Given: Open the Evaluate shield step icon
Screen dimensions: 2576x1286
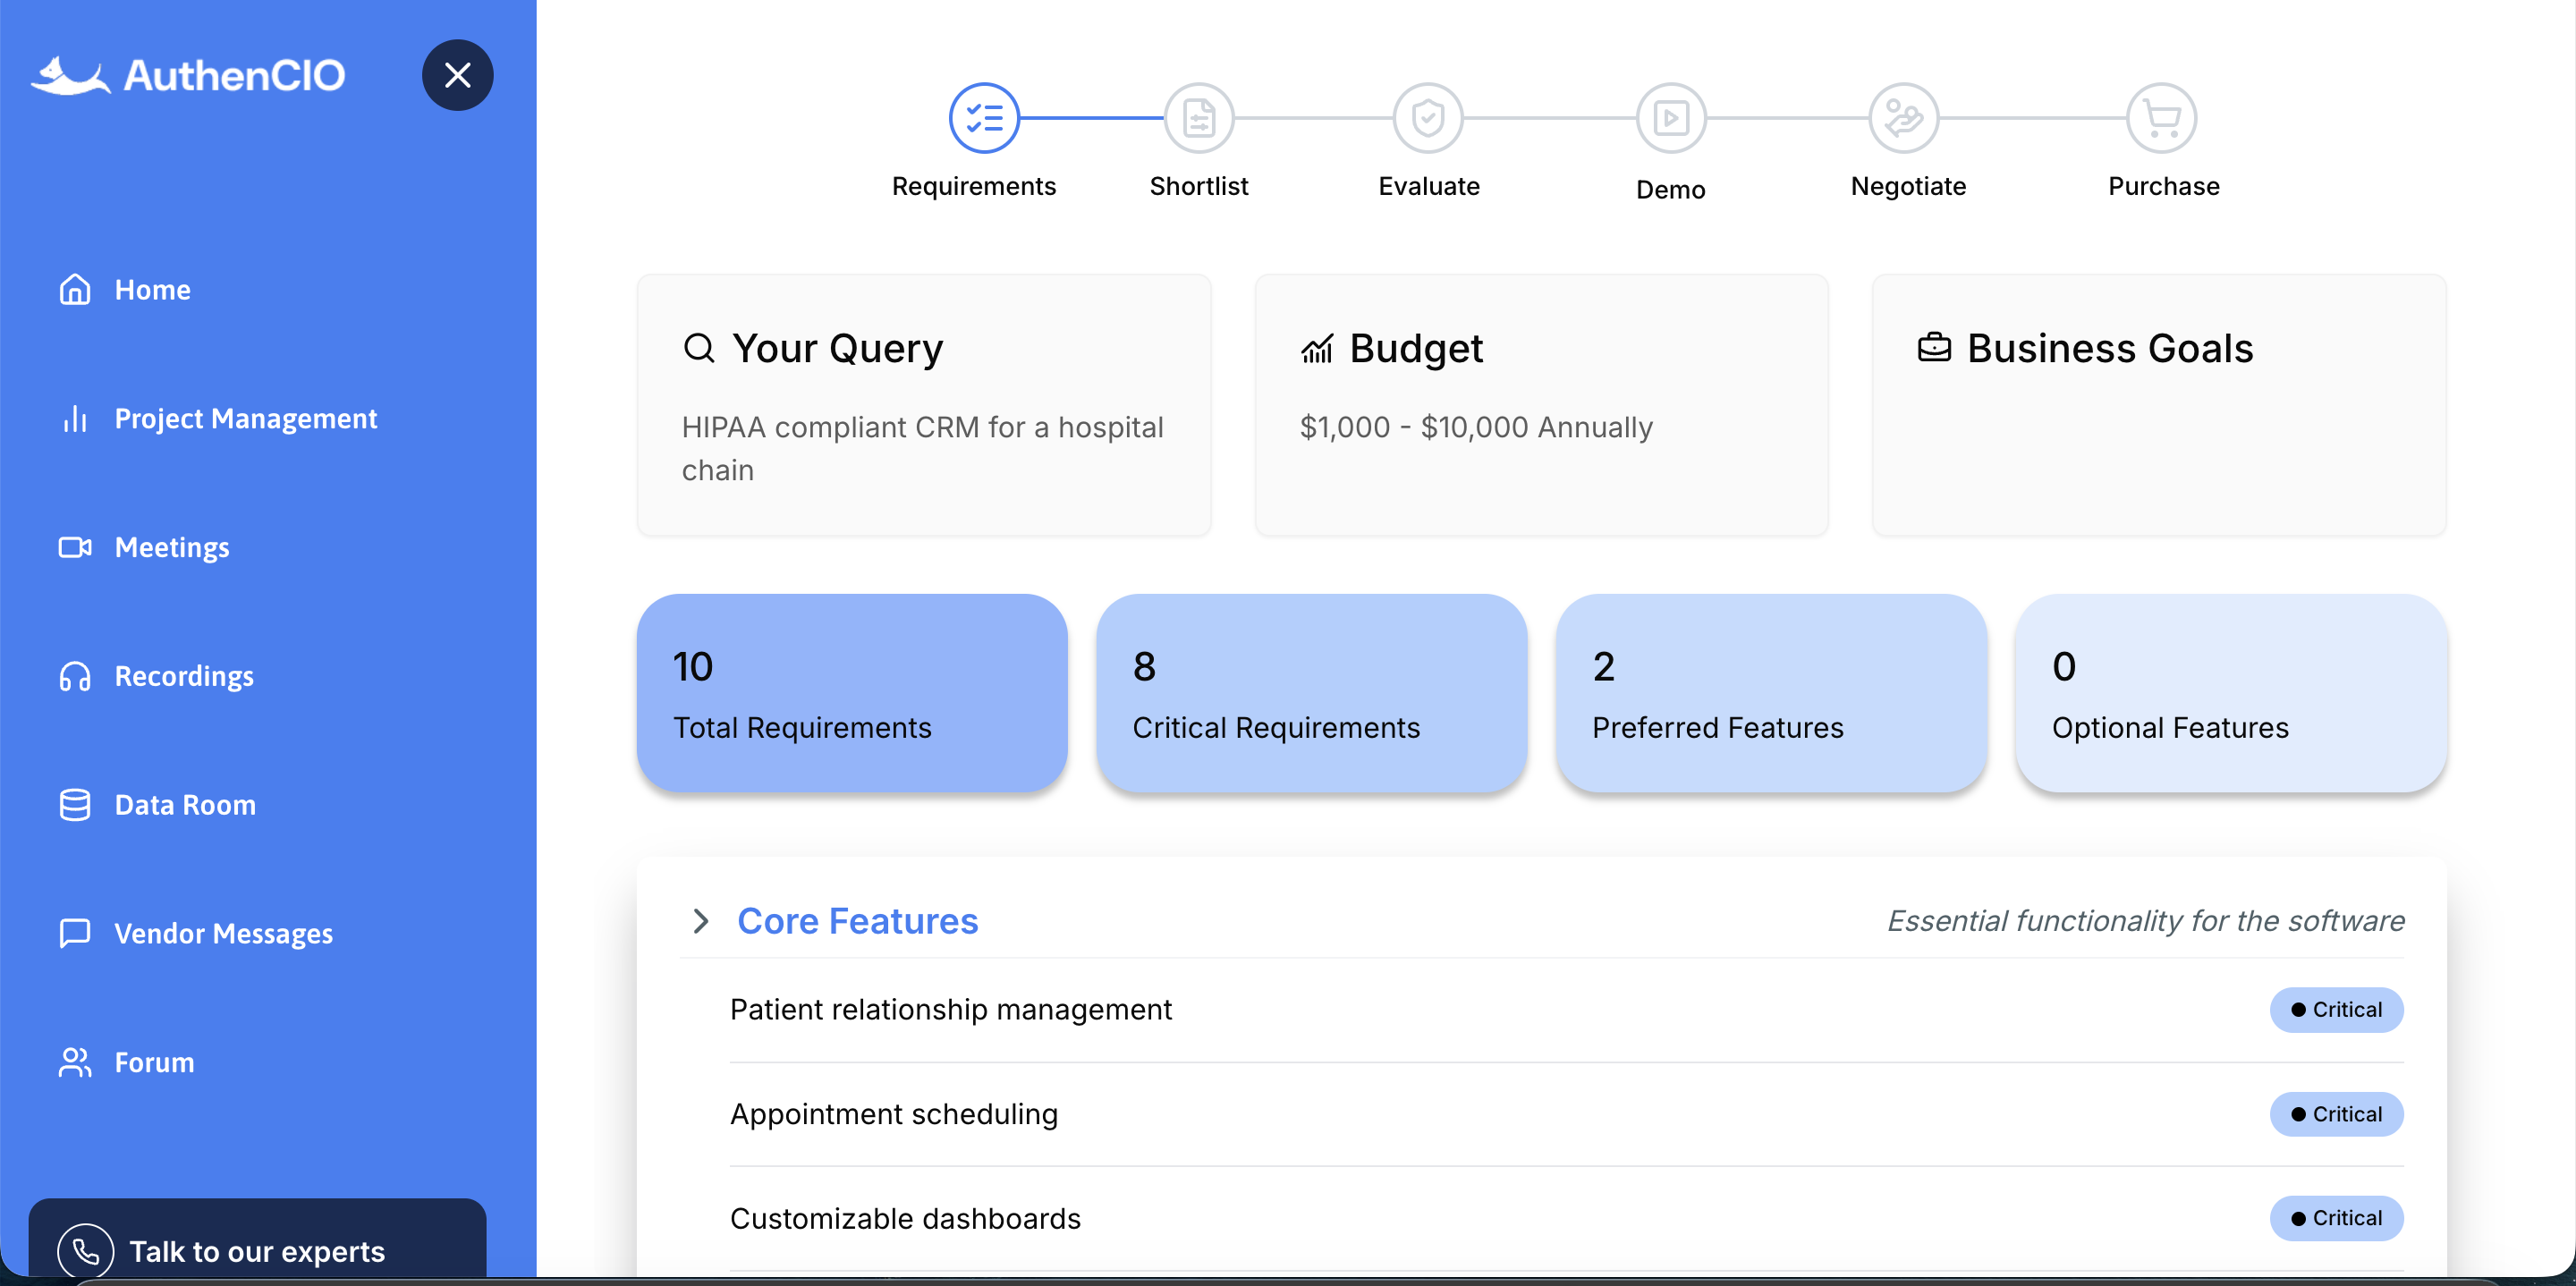Looking at the screenshot, I should pos(1428,118).
